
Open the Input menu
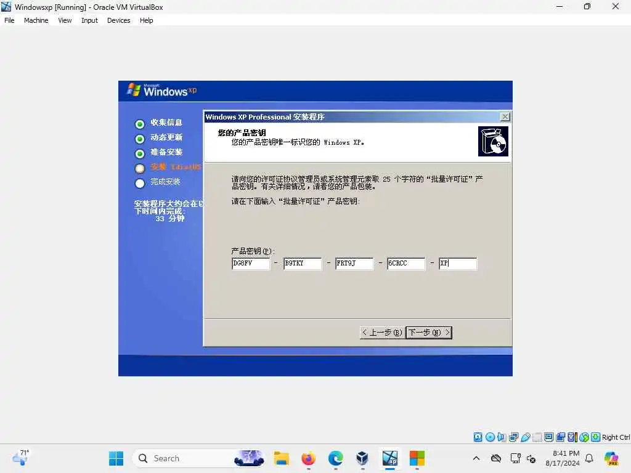click(89, 20)
